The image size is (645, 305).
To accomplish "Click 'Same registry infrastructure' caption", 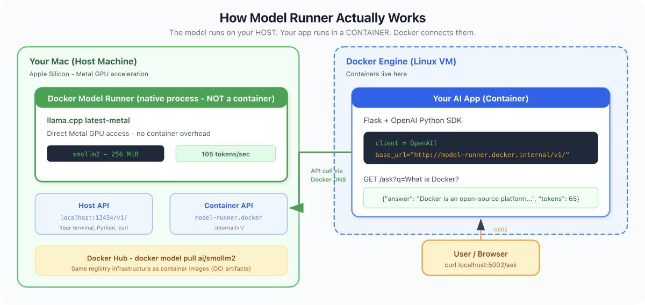I will coord(161,268).
